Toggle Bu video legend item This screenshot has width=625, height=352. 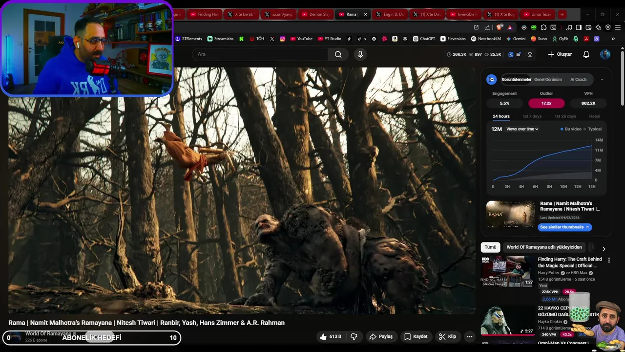571,129
